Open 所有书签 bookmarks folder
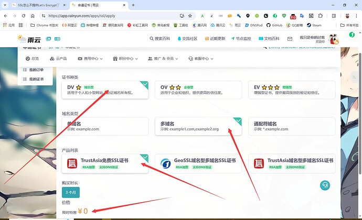The image size is (362, 220). pyautogui.click(x=349, y=25)
